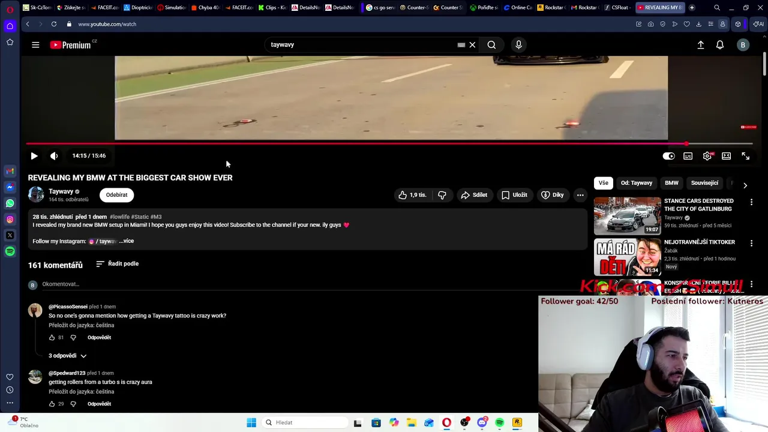Viewport: 768px width, 432px height.
Task: Share the video via Sdílet
Action: (x=474, y=195)
